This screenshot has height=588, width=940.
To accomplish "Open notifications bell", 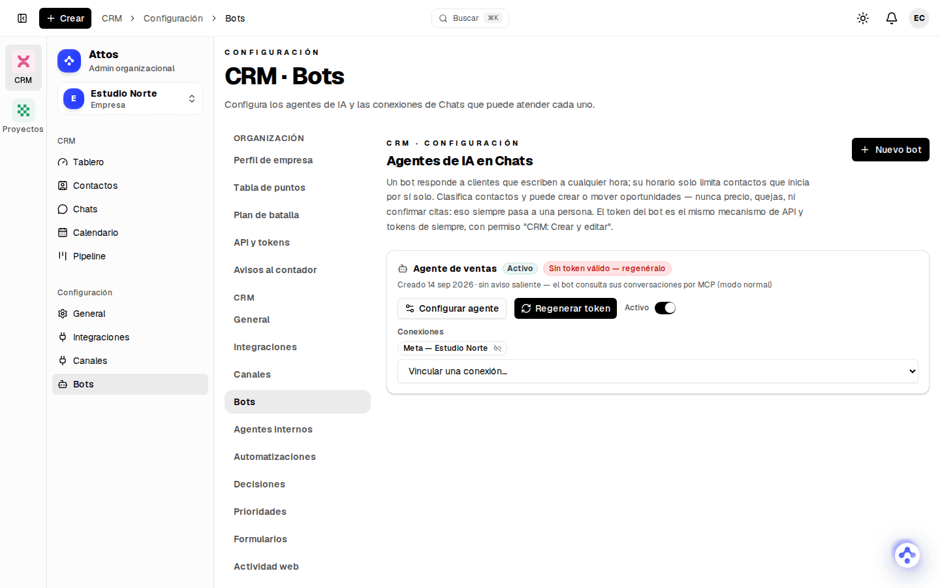I will click(892, 18).
